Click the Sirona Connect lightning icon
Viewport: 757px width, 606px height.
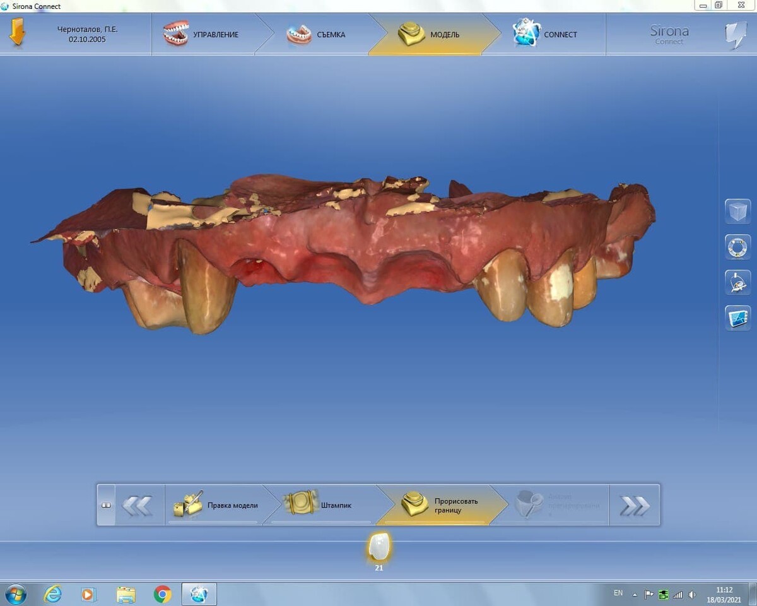click(735, 34)
